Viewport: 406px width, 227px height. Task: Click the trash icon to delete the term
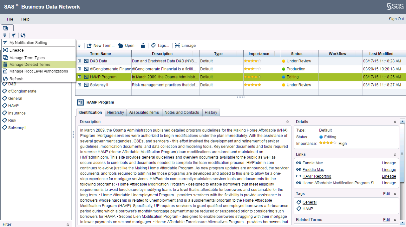[x=143, y=45]
